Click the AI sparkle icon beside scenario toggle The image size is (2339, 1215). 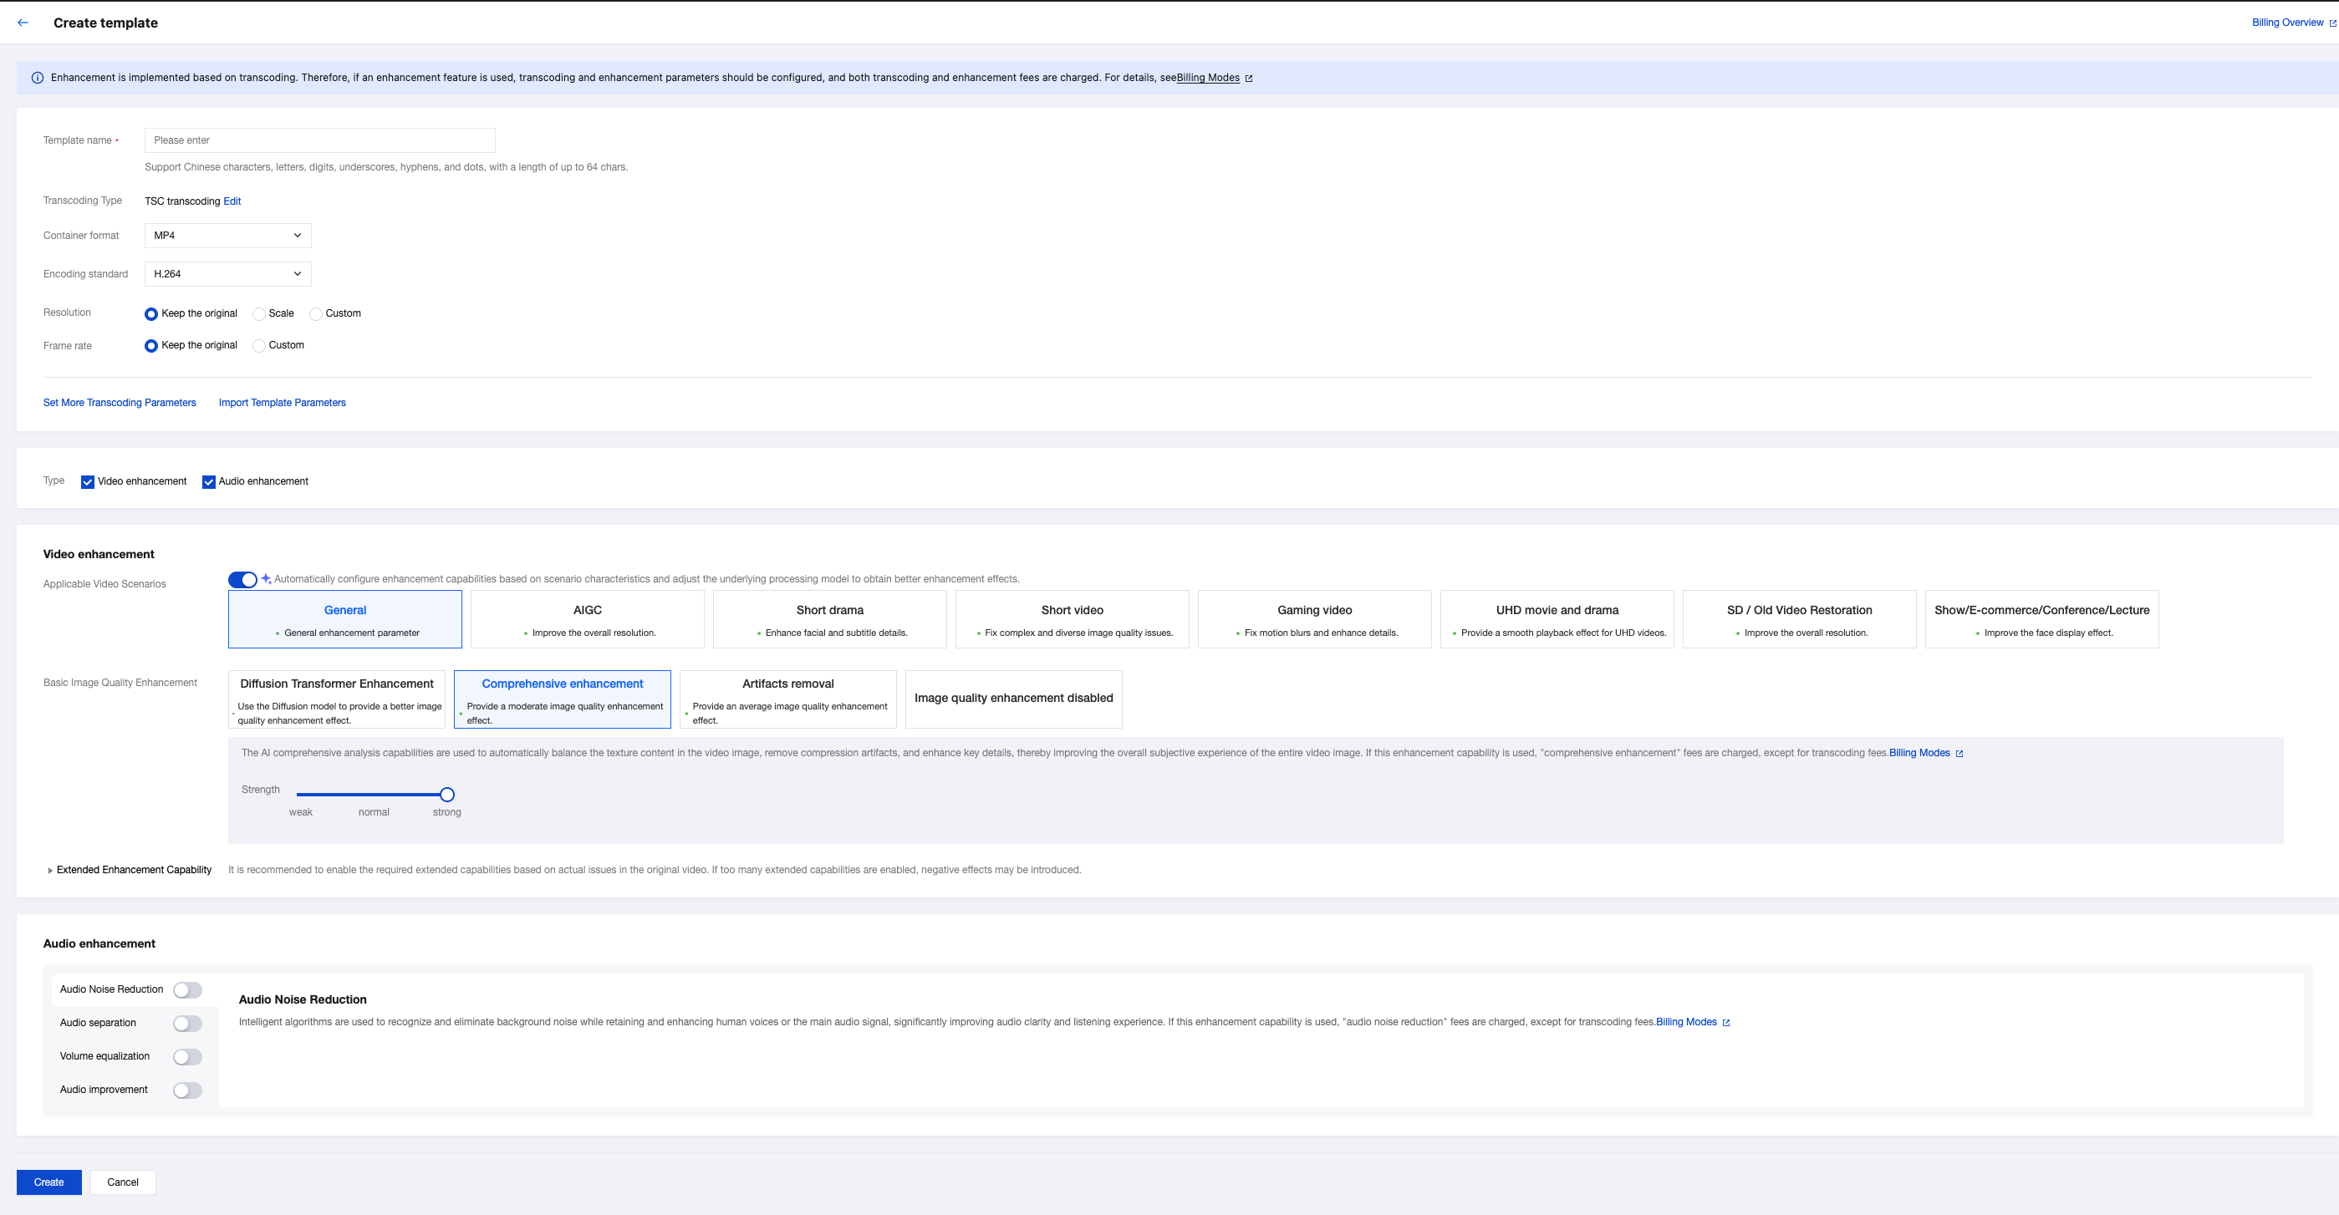tap(266, 579)
